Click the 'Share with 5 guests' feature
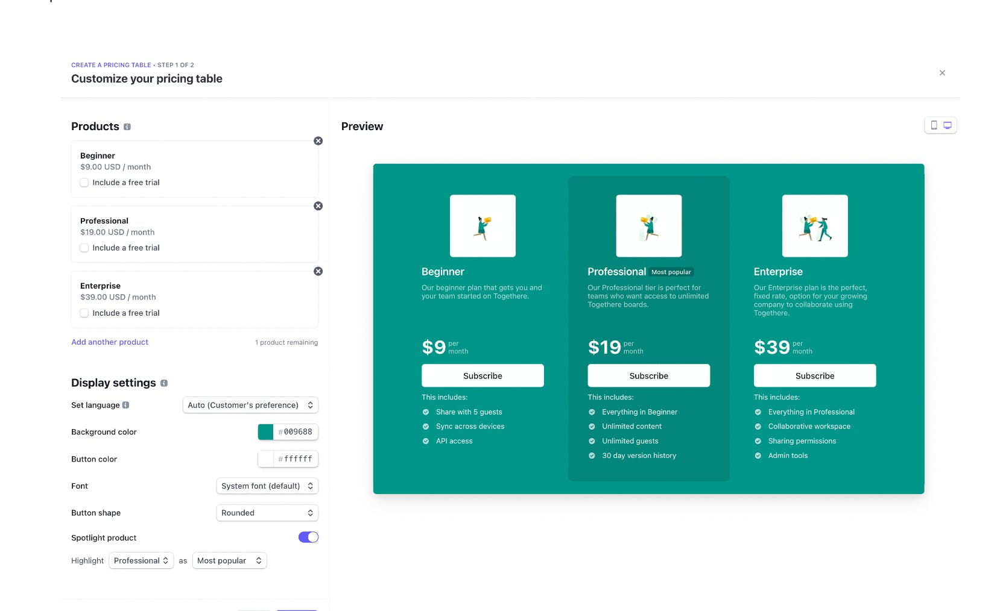This screenshot has height=611, width=1000. click(x=469, y=412)
